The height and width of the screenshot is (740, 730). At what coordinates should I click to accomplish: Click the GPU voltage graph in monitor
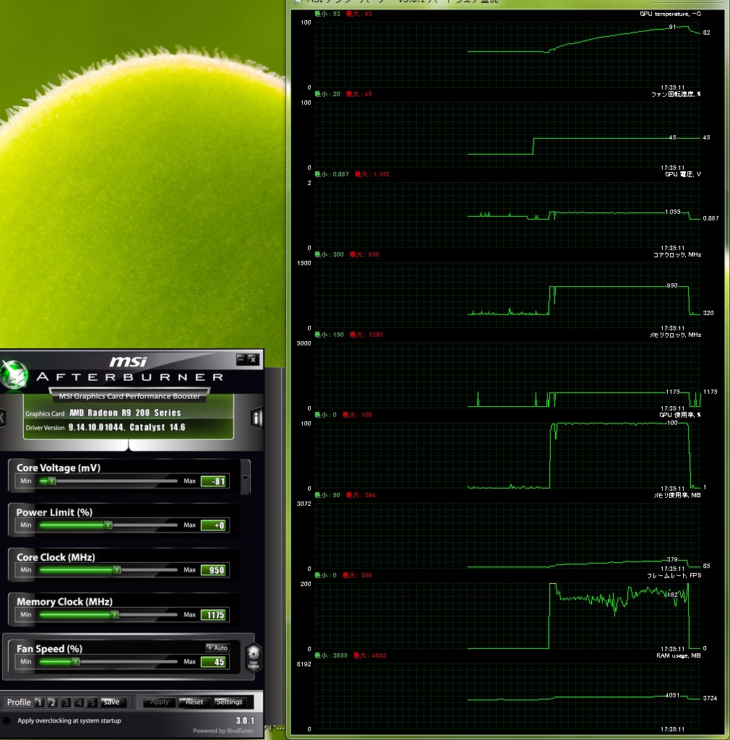pyautogui.click(x=507, y=215)
